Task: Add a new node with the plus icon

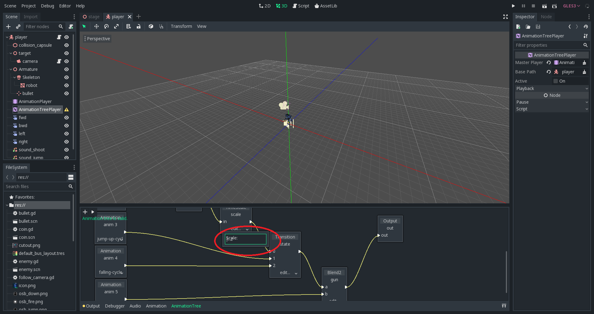Action: [x=8, y=27]
